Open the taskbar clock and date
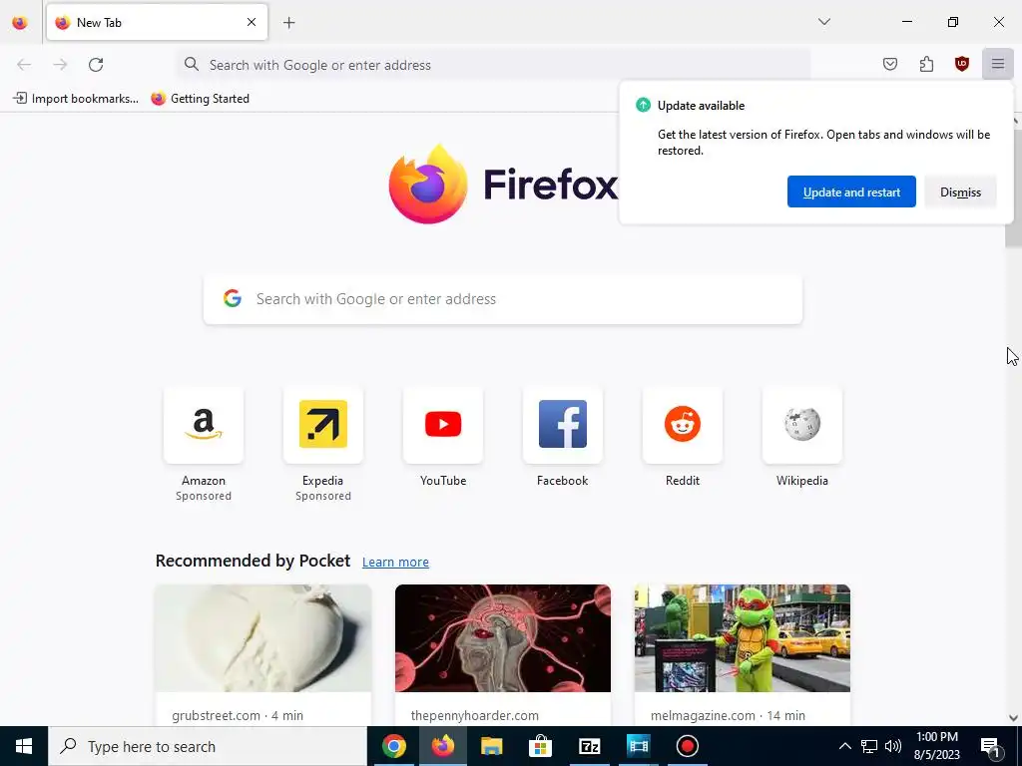The width and height of the screenshot is (1022, 766). pyautogui.click(x=936, y=746)
